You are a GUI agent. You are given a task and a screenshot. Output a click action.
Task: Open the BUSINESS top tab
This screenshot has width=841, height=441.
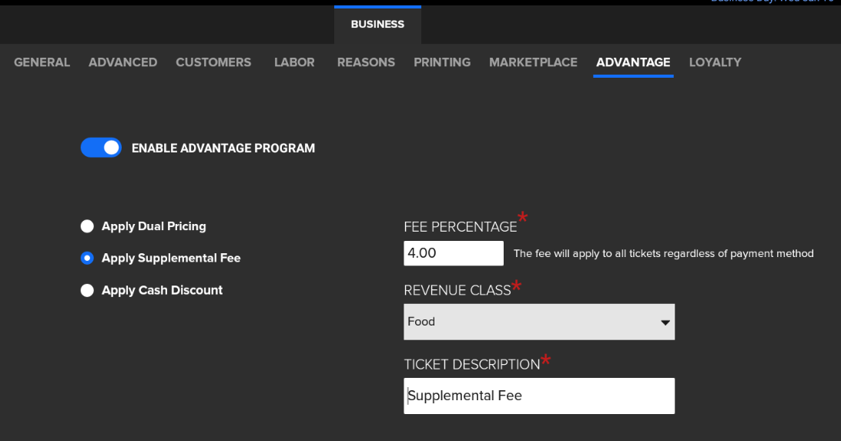[x=377, y=25]
